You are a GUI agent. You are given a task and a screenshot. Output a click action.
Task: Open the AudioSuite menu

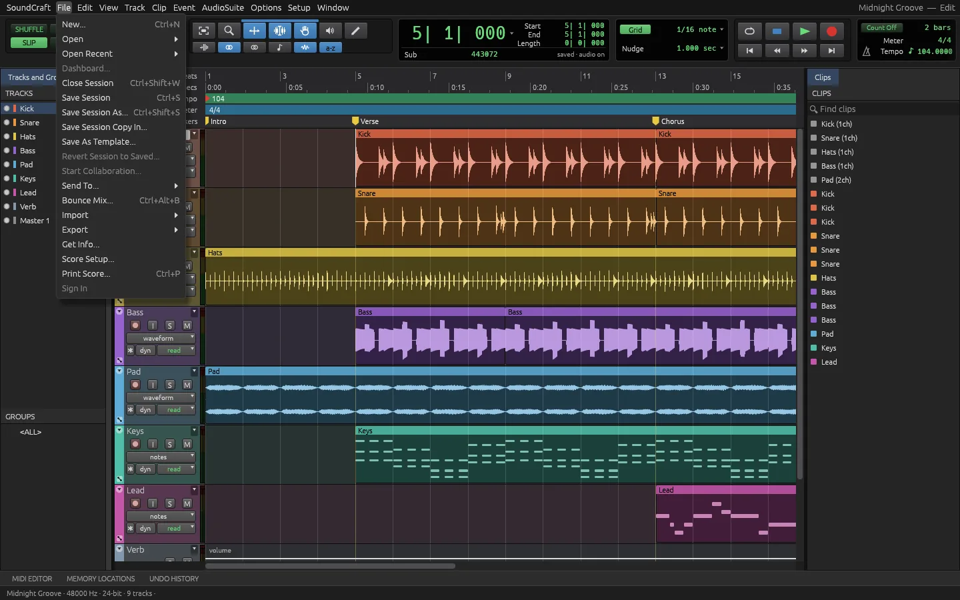(223, 7)
